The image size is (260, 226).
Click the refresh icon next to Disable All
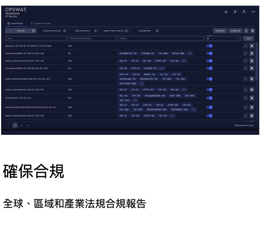(246, 31)
